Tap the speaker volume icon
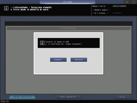 pyautogui.click(x=127, y=2)
